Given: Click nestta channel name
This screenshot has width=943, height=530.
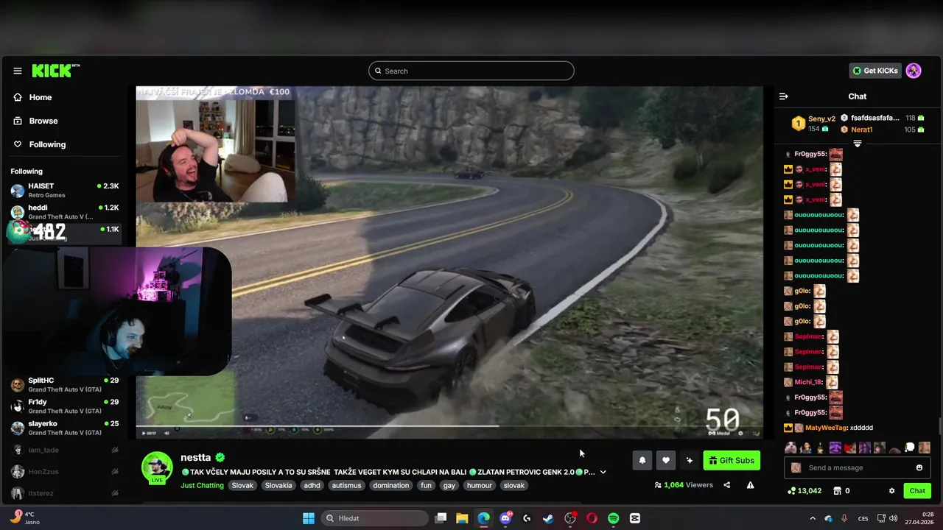Looking at the screenshot, I should (196, 457).
